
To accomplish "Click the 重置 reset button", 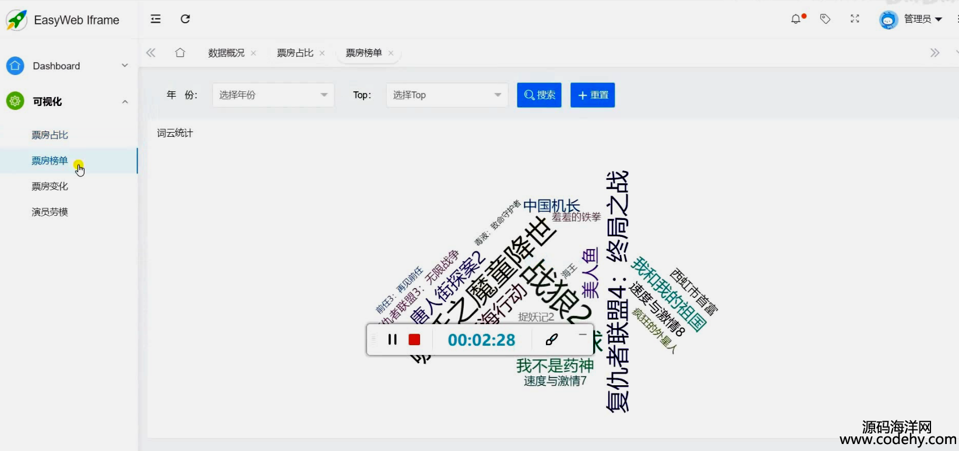I will pos(593,95).
